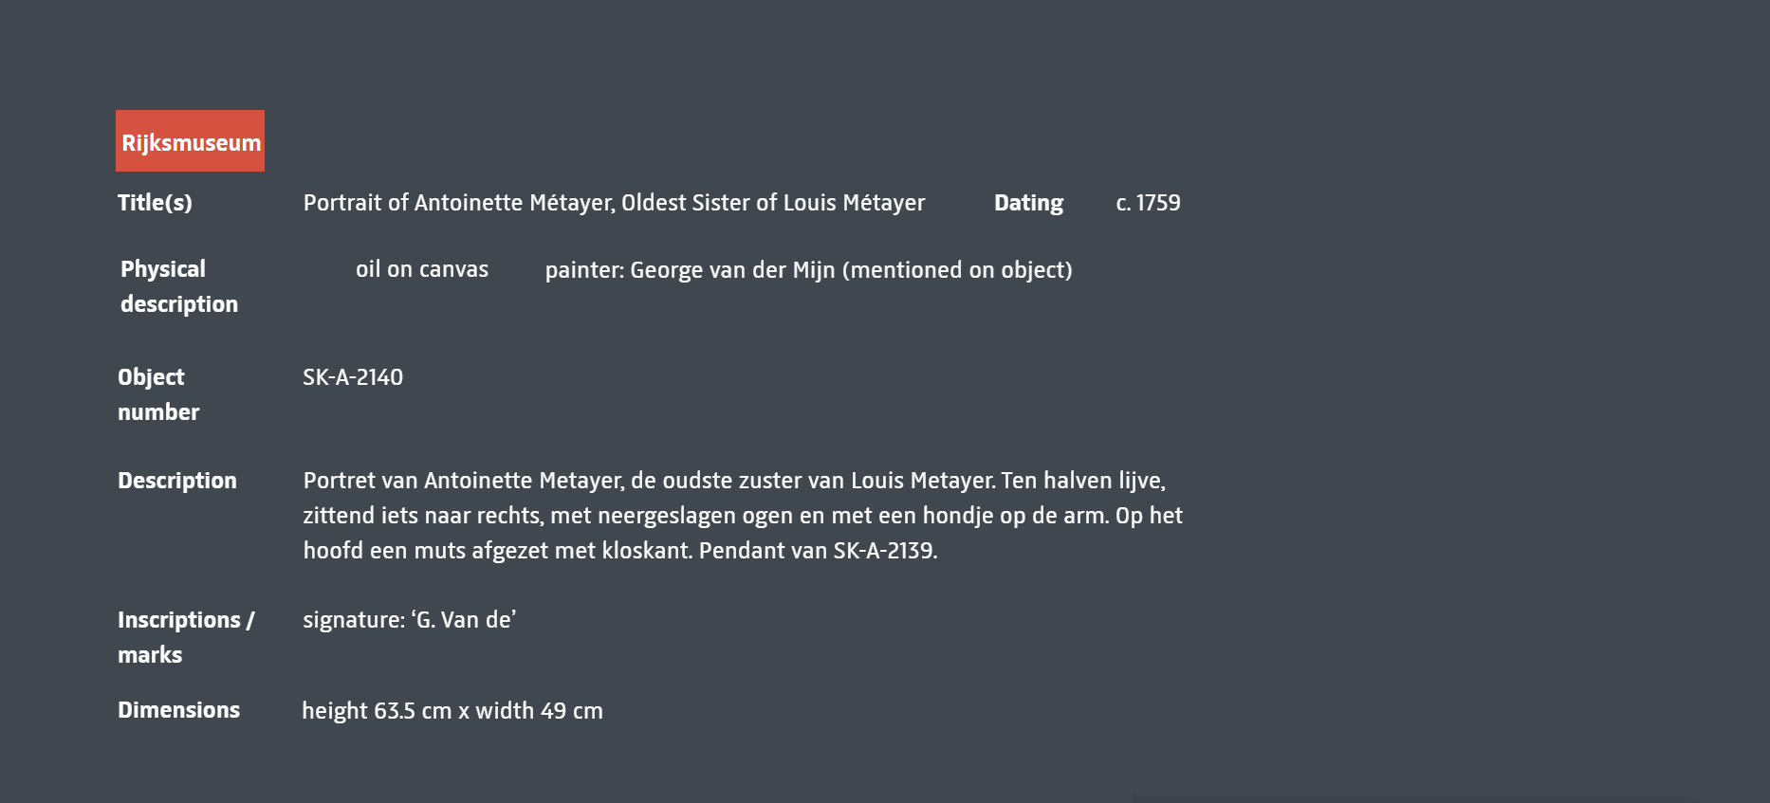Click the Object number label

158,394
